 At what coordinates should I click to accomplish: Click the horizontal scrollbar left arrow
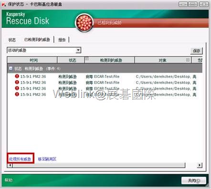pos(10,165)
